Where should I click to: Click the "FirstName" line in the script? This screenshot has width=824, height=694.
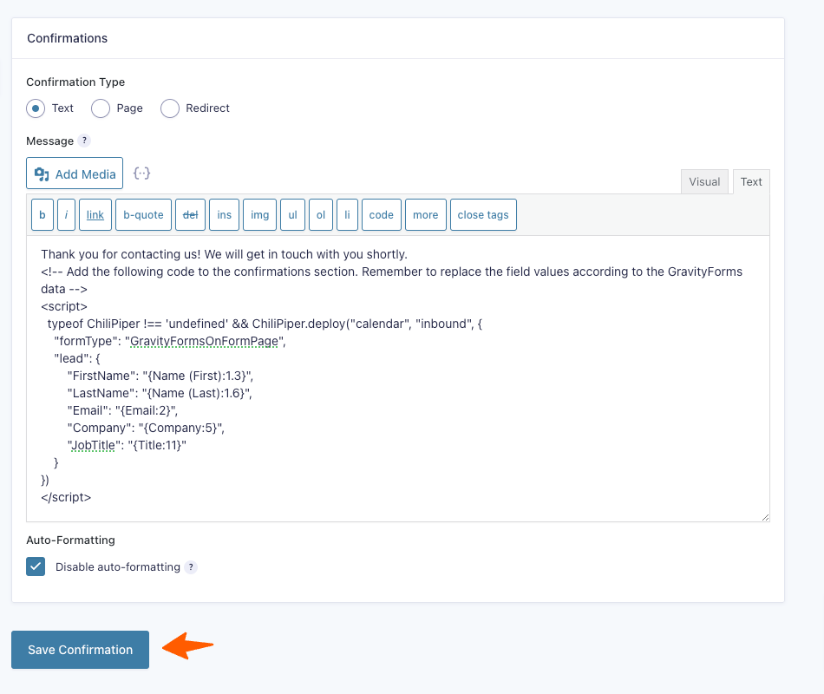pos(160,376)
